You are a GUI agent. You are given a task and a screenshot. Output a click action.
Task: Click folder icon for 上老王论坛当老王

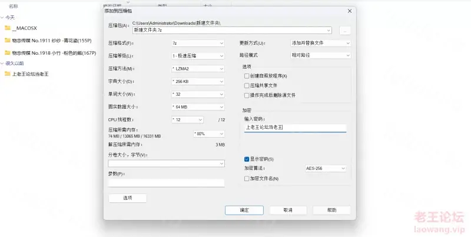8,74
